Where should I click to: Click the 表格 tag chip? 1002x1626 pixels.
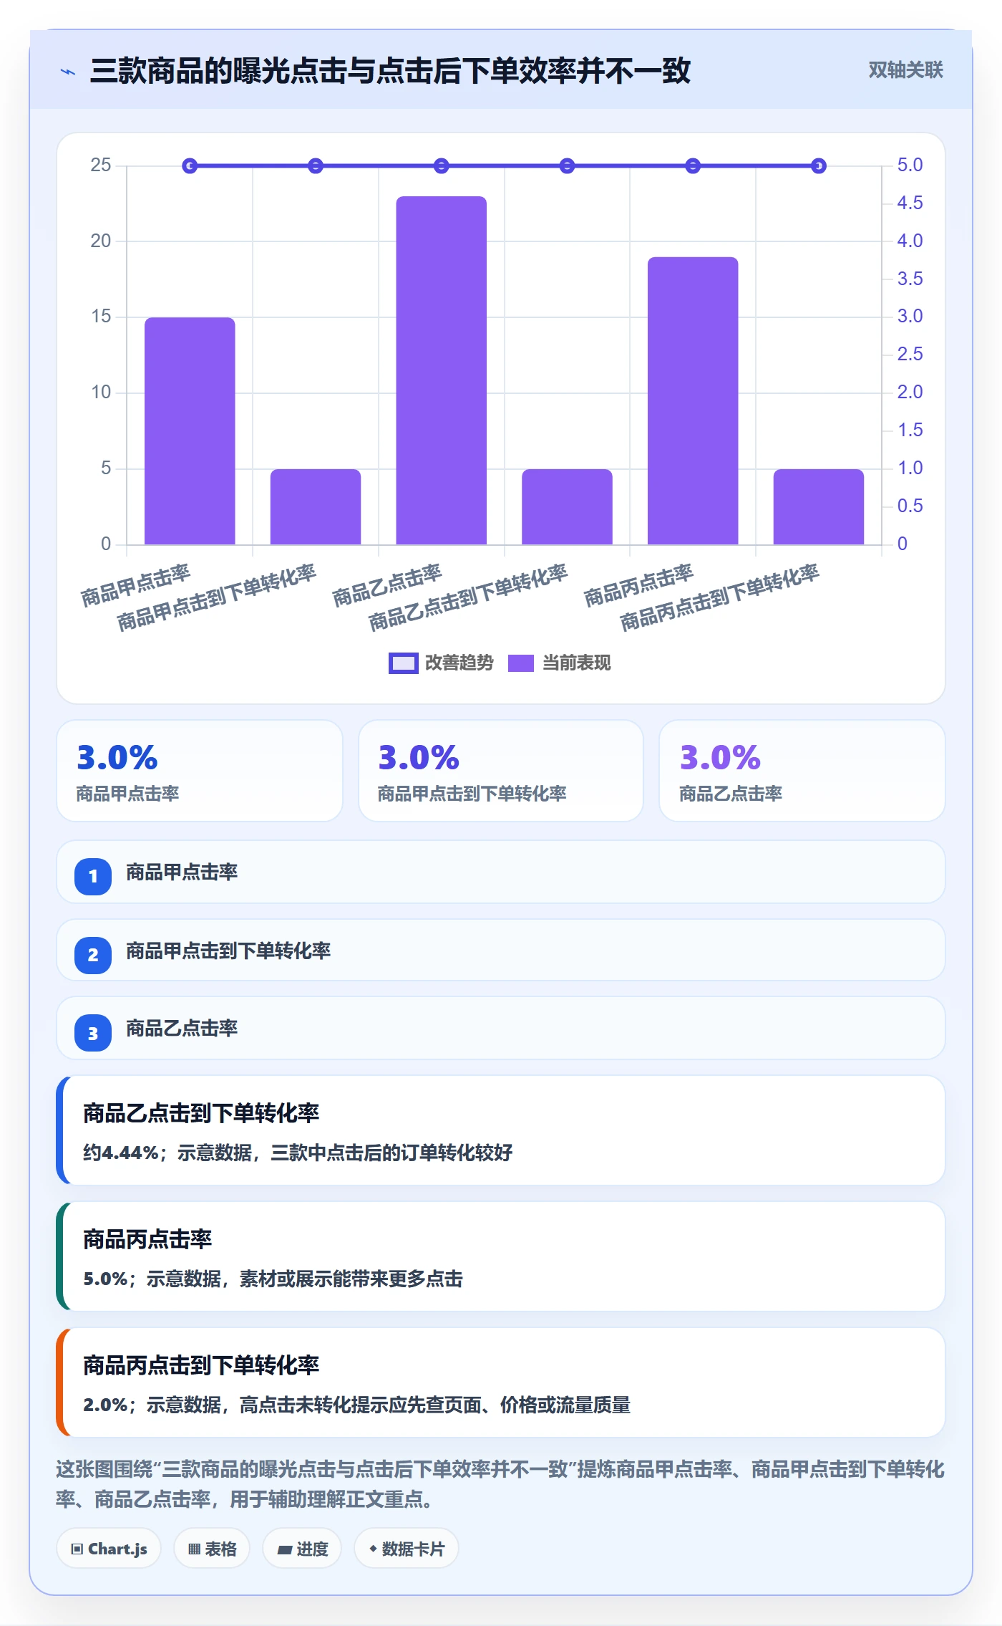(212, 1549)
